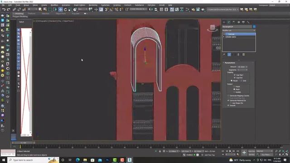Screen dimensions: 290x163
Task: Toggle the Percent Snap icon
Action: click(116, 10)
